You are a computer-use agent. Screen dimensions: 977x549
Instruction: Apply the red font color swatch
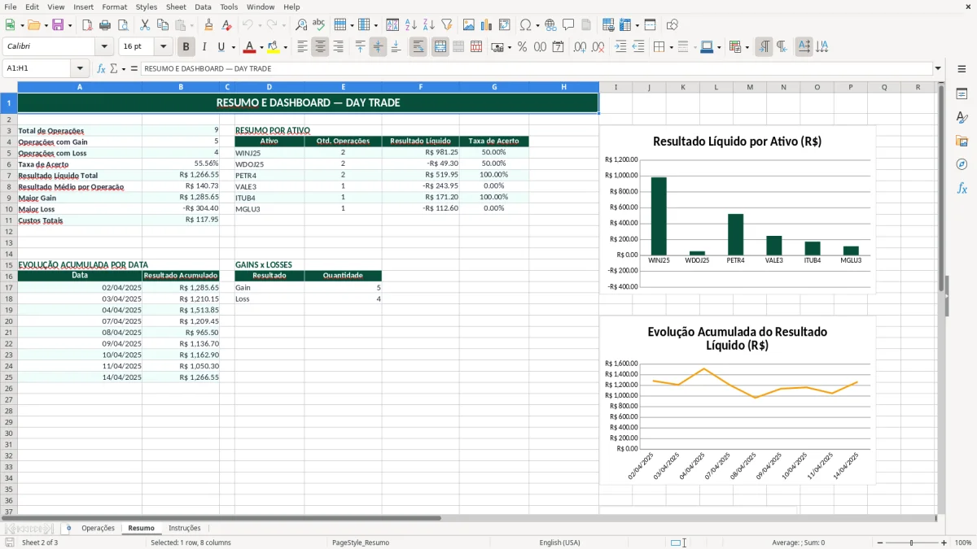tap(250, 47)
